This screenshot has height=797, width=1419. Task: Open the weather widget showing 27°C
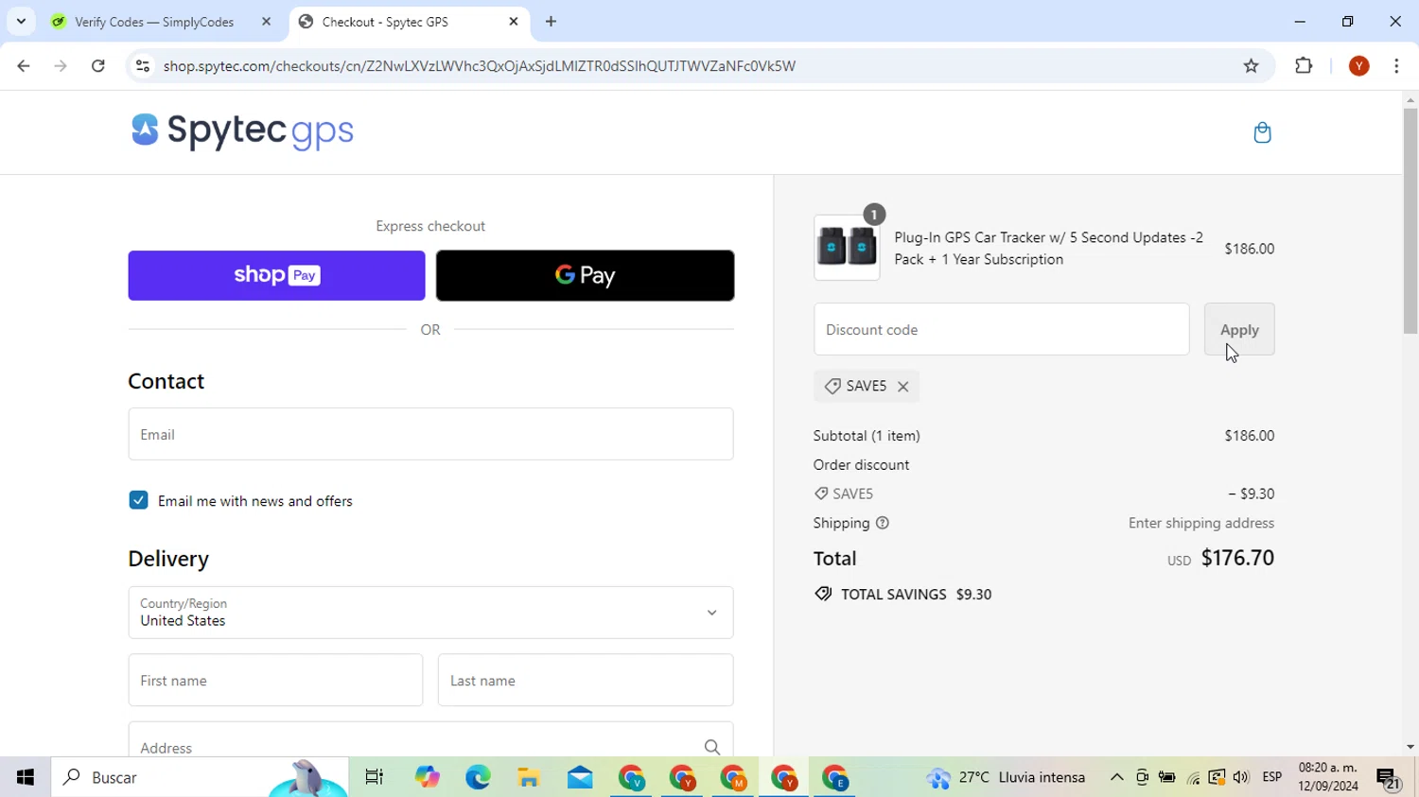1007,777
